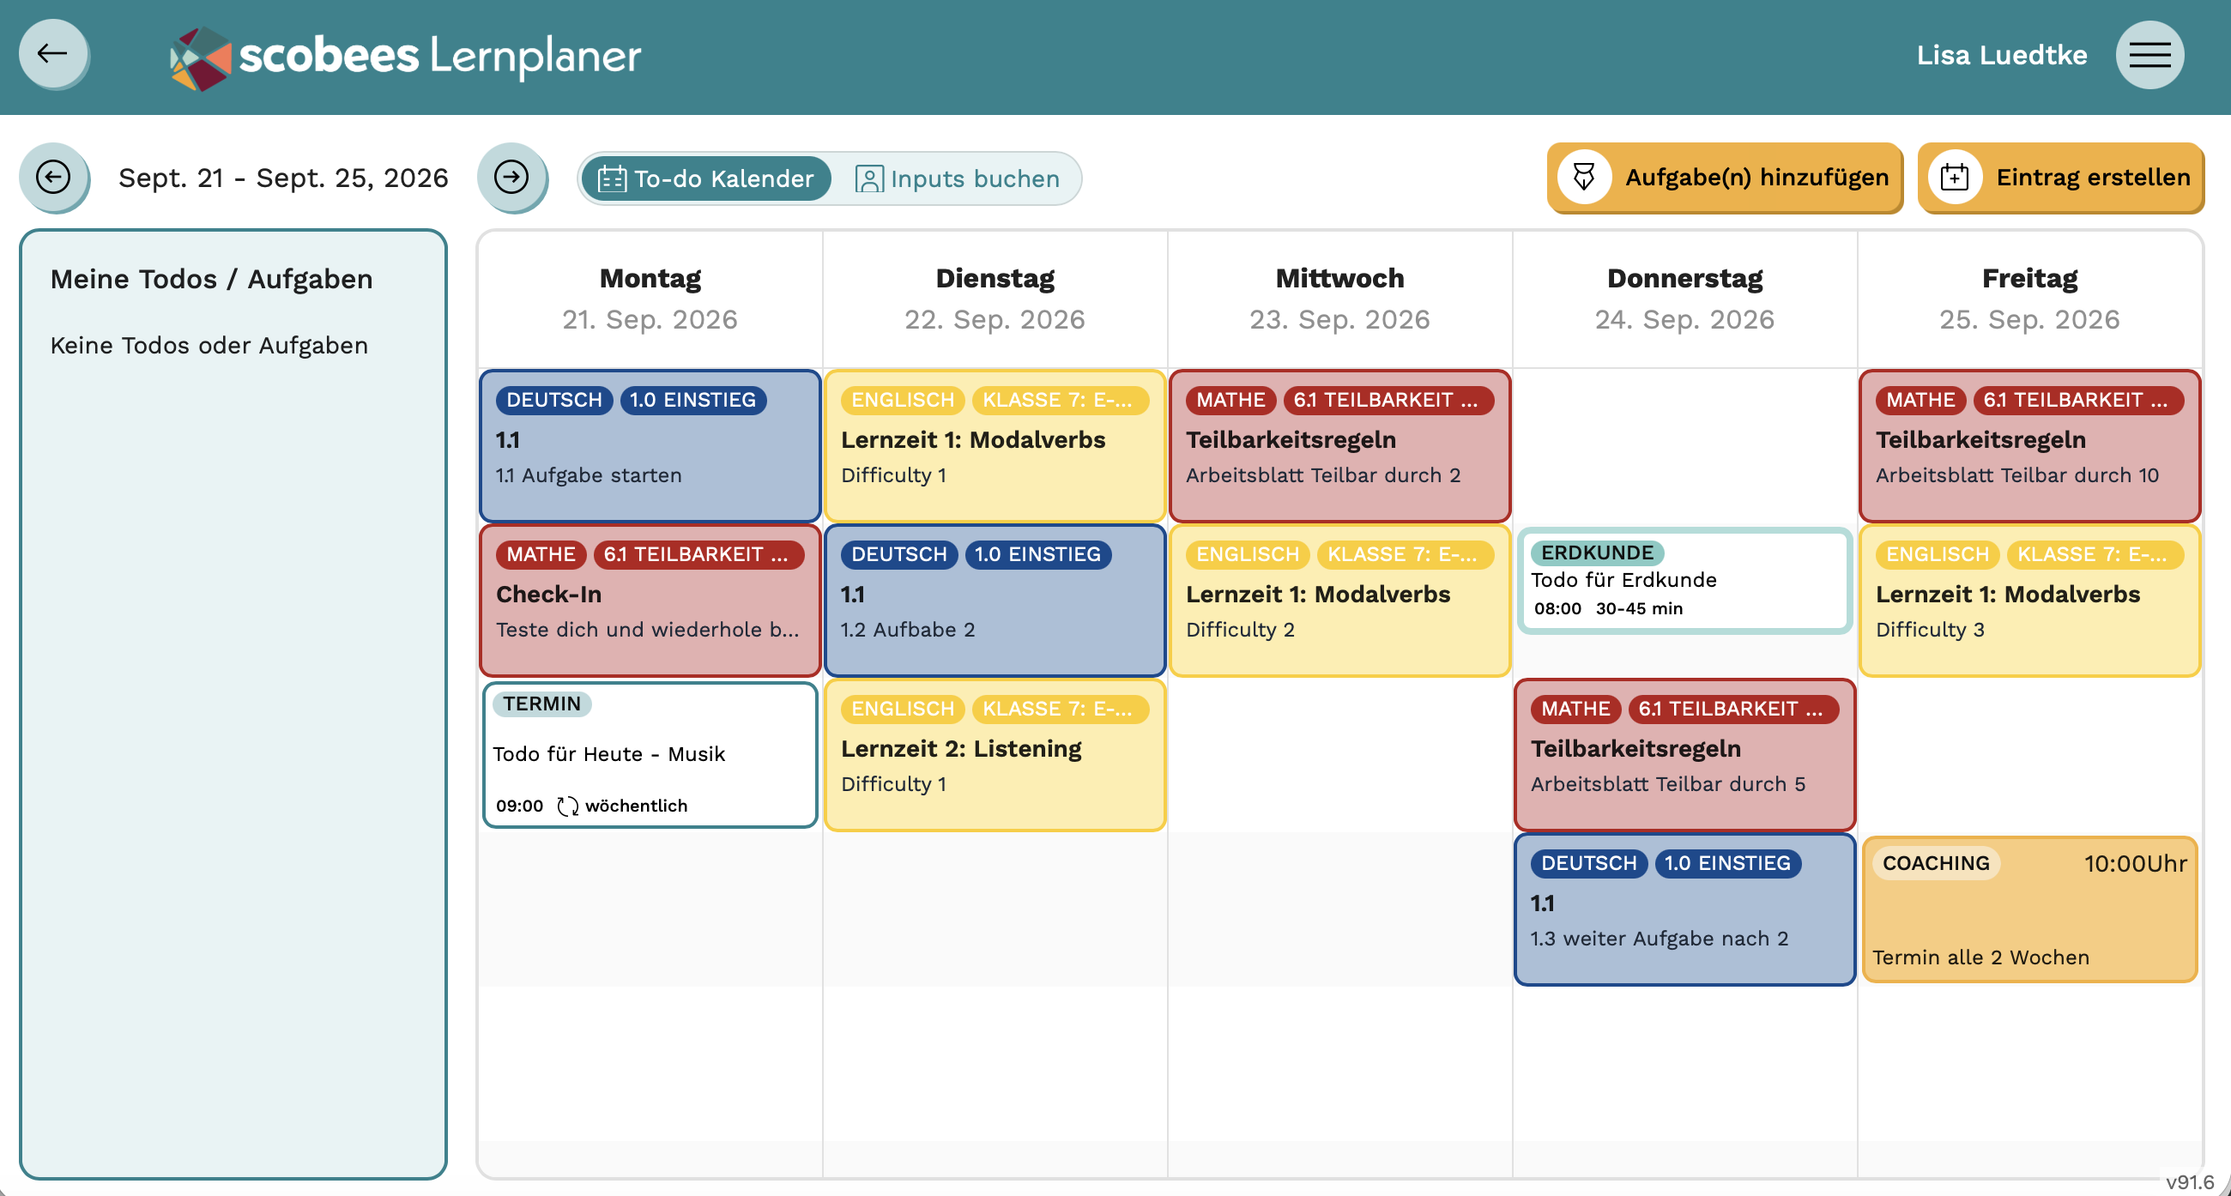Click the Montag 21. Sep. 2026 header
The height and width of the screenshot is (1196, 2231).
click(x=650, y=299)
